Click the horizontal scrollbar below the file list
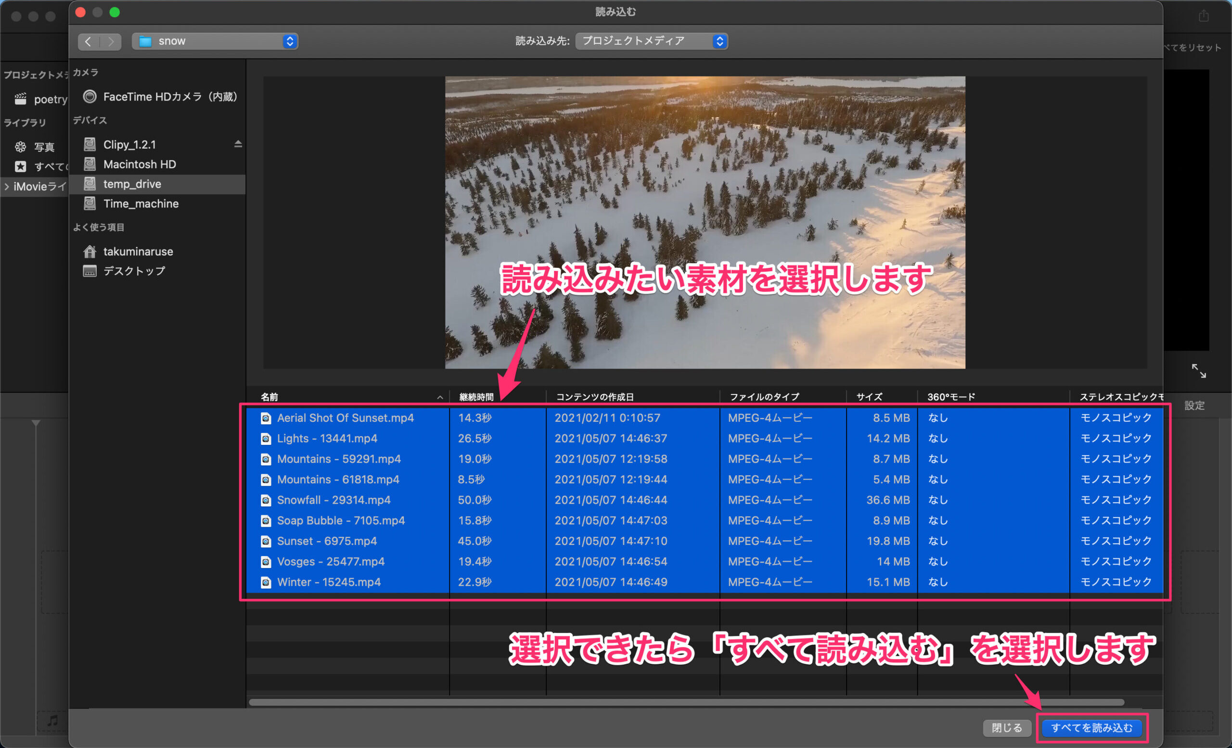The image size is (1232, 748). click(686, 702)
